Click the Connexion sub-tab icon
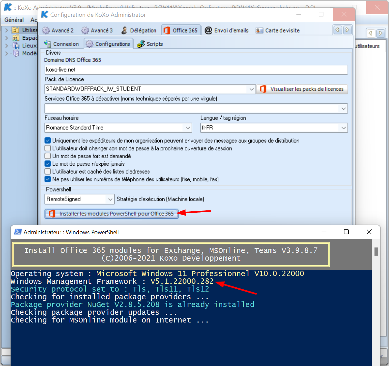The height and width of the screenshot is (366, 389). point(47,44)
